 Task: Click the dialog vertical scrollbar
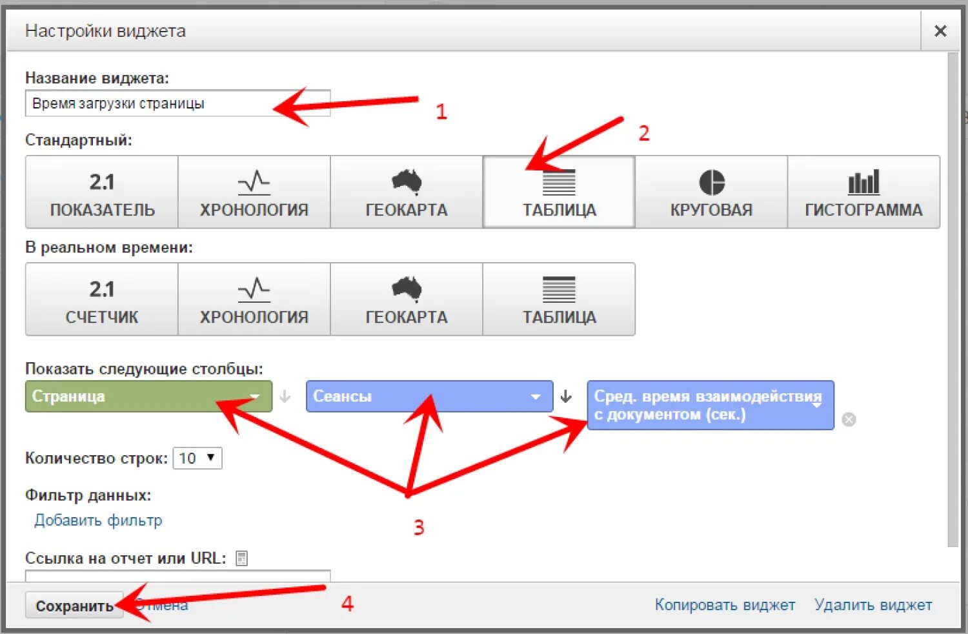coord(953,300)
